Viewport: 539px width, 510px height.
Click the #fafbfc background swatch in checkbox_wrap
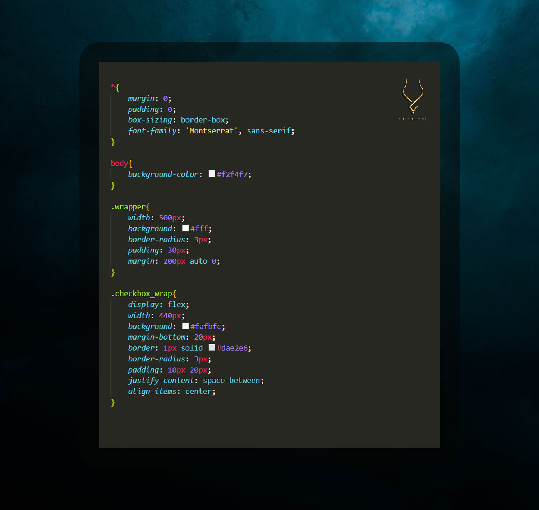click(x=185, y=325)
